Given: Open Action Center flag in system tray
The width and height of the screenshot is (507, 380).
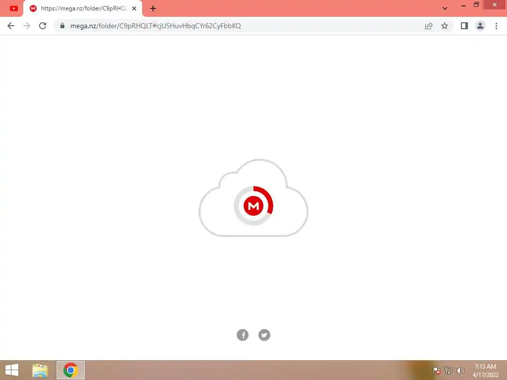Looking at the screenshot, I should point(437,370).
